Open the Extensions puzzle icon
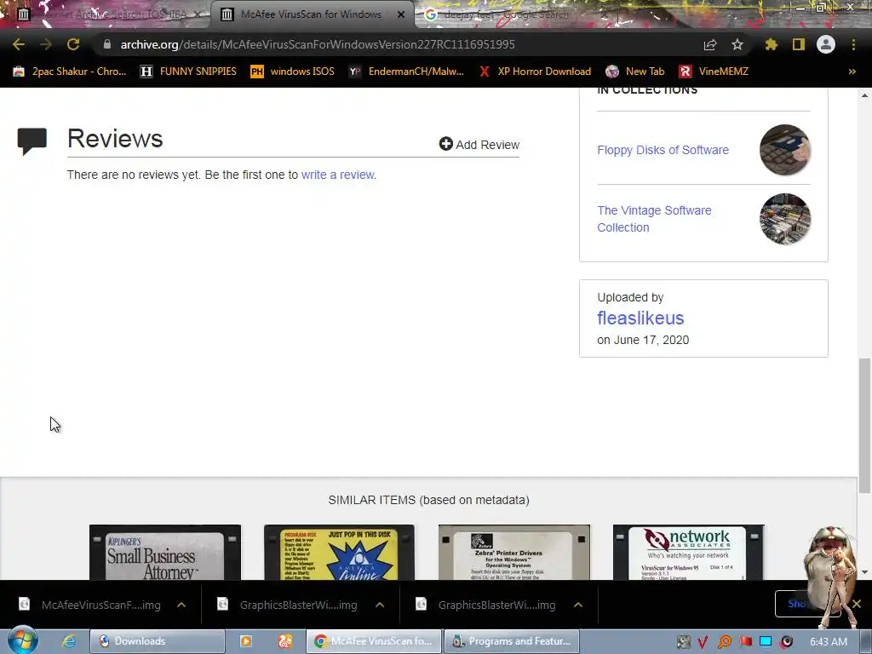 pos(772,44)
